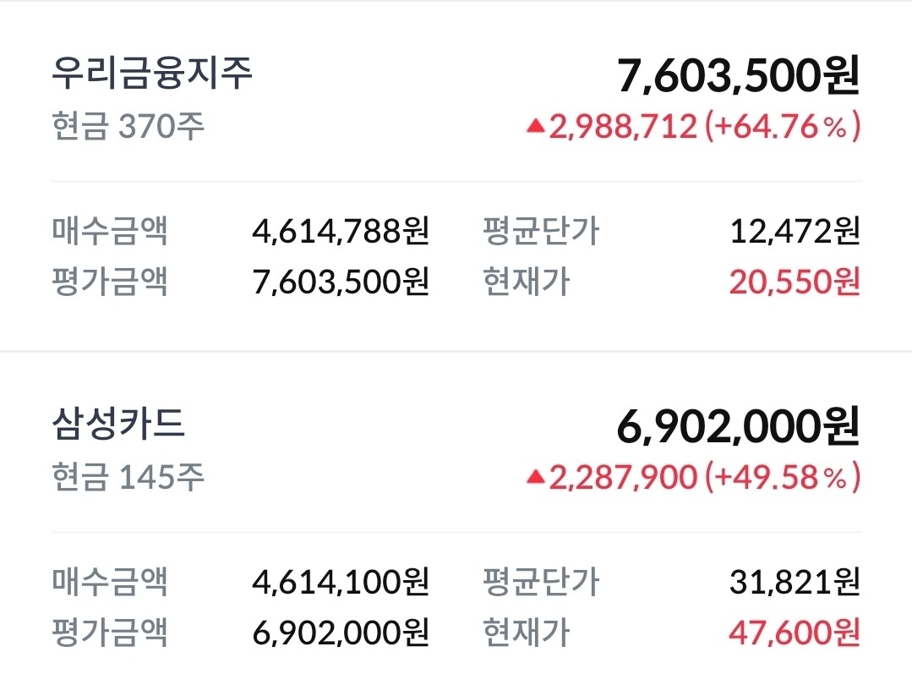Image resolution: width=912 pixels, height=696 pixels.
Task: Click 우리금융지주's 평균단가 label
Action: click(541, 230)
